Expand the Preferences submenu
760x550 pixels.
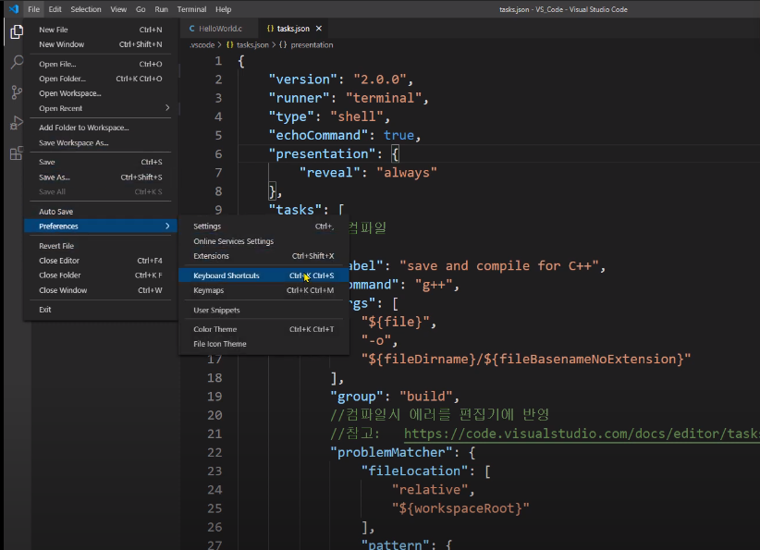[x=101, y=226]
